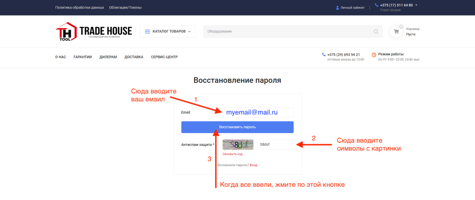Follow the Вход link
The width and height of the screenshot is (475, 200).
253,165
